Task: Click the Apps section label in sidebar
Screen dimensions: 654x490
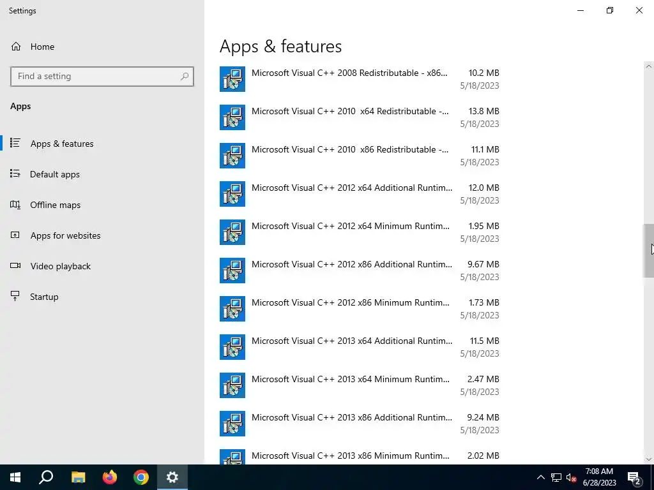Action: click(20, 107)
